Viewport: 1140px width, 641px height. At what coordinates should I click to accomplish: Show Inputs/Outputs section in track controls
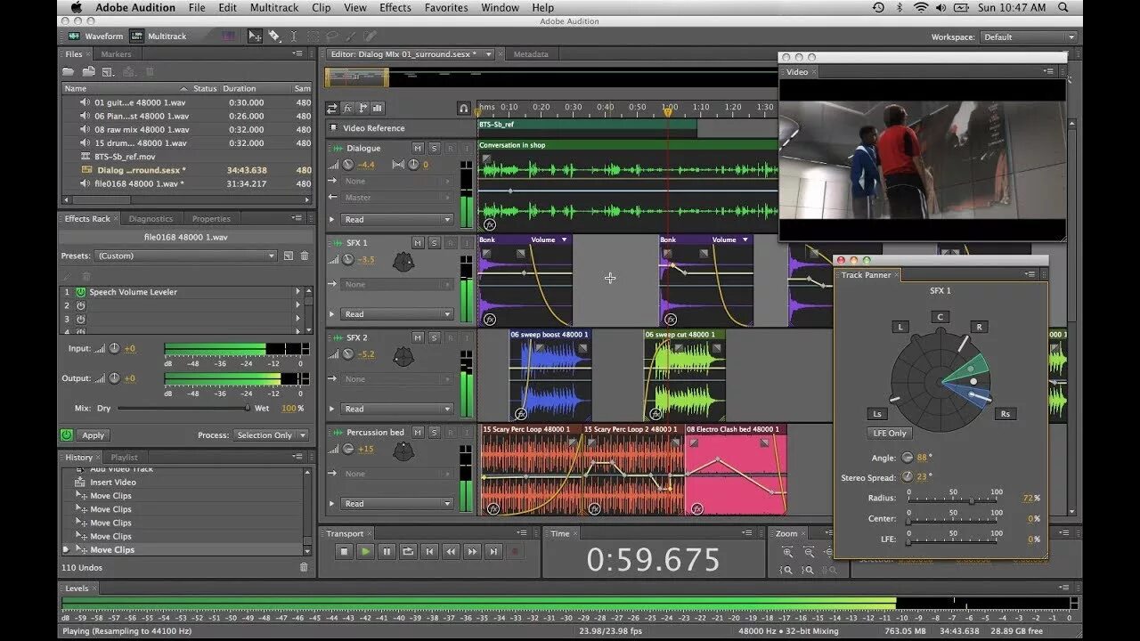332,108
